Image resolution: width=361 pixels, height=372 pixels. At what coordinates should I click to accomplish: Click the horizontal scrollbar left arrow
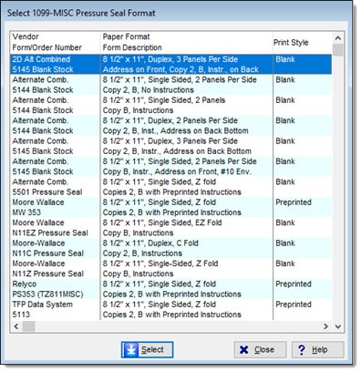click(x=16, y=326)
